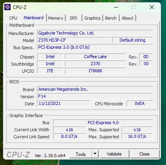
Task: Click the Graphic Interface Bus PCI-Express 4.0
Action: (x=103, y=123)
